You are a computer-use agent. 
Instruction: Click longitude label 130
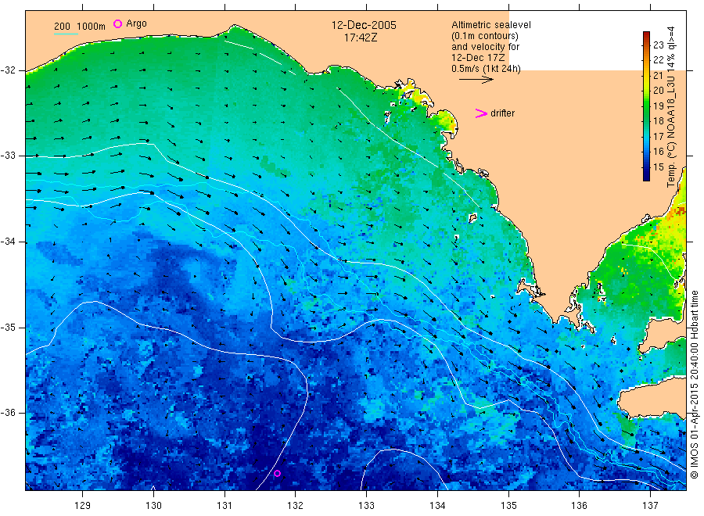(153, 506)
